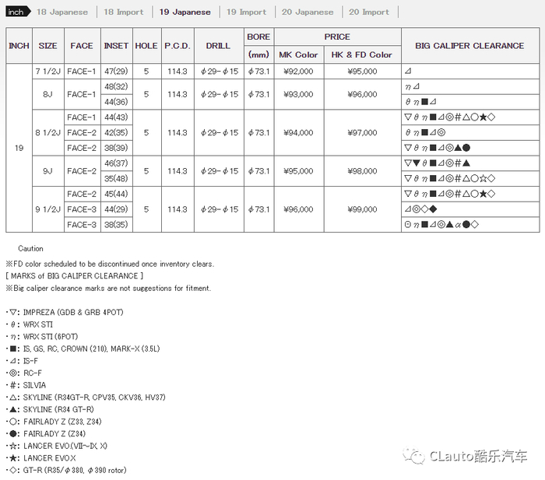Image resolution: width=545 pixels, height=480 pixels.
Task: Open the 19 Import tab
Action: pyautogui.click(x=247, y=12)
